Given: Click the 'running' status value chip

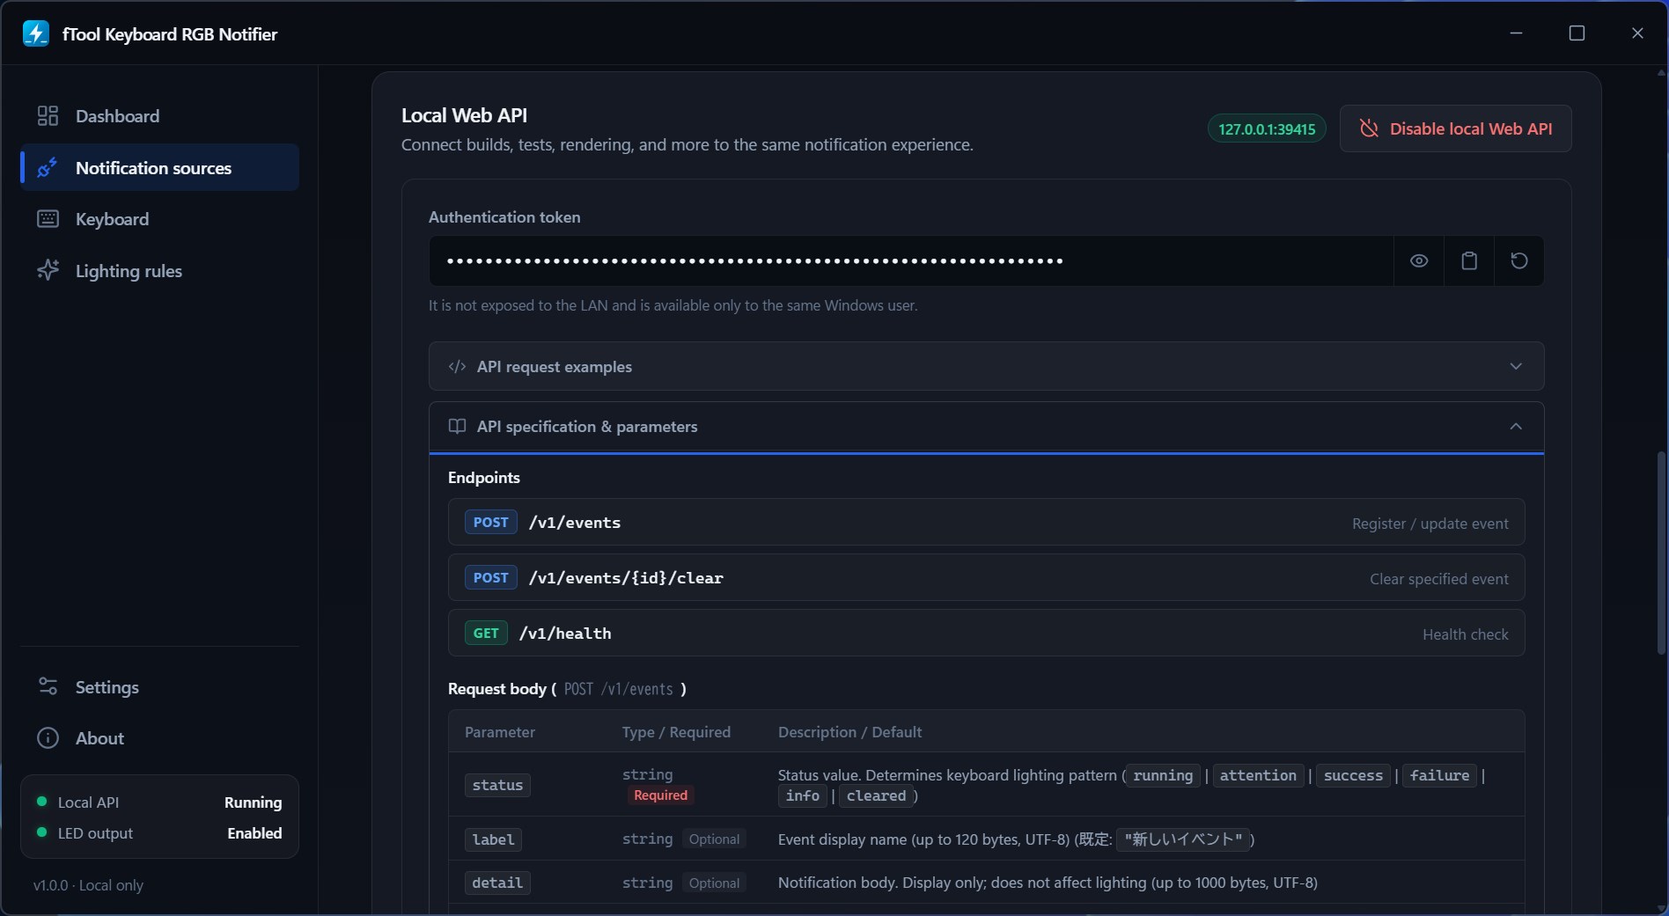Looking at the screenshot, I should point(1163,775).
